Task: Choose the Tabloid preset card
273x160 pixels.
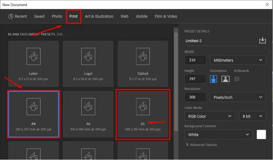Action: (143, 64)
